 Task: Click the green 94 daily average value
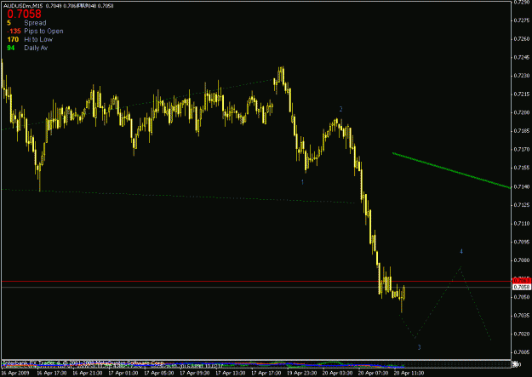pos(11,48)
